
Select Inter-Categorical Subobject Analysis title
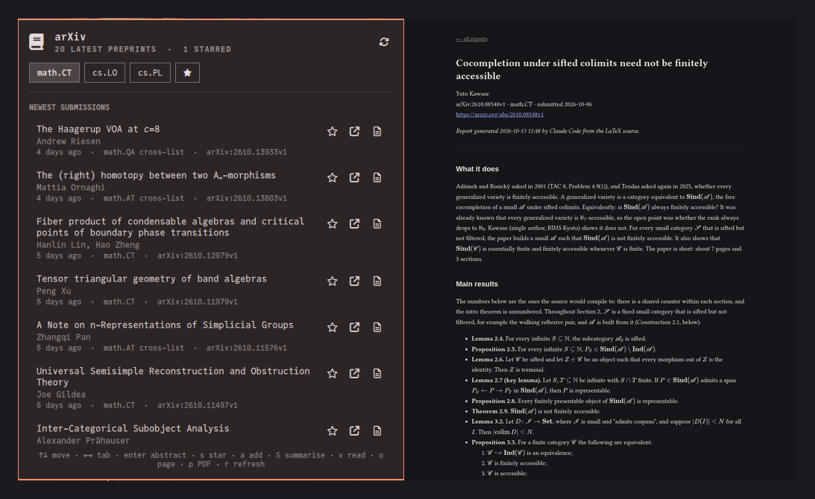pyautogui.click(x=133, y=428)
